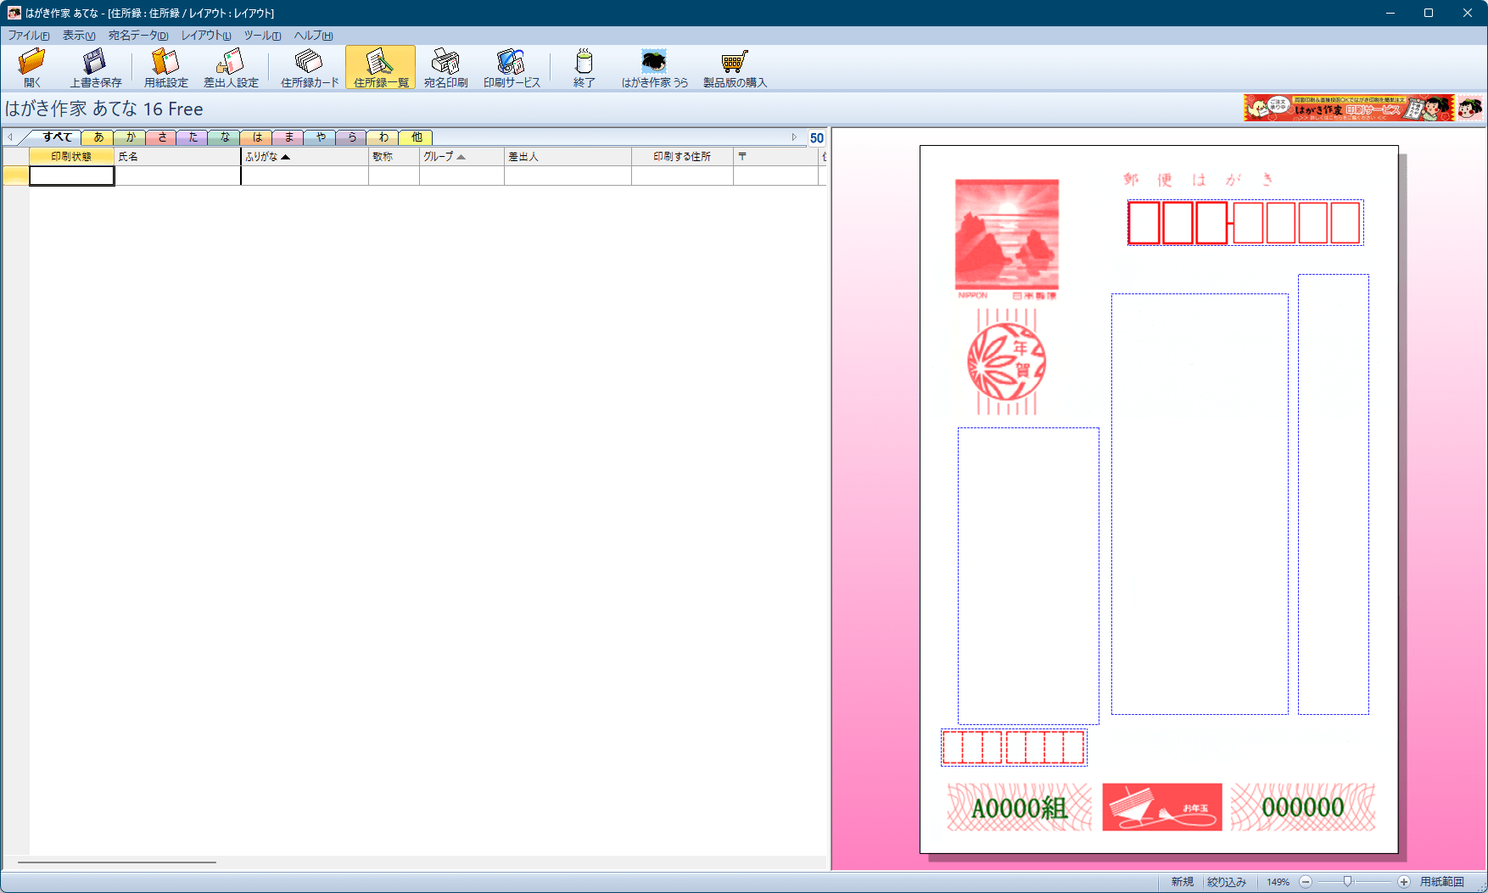
Task: Click the sender postal code boxes on postcard
Action: click(1014, 748)
